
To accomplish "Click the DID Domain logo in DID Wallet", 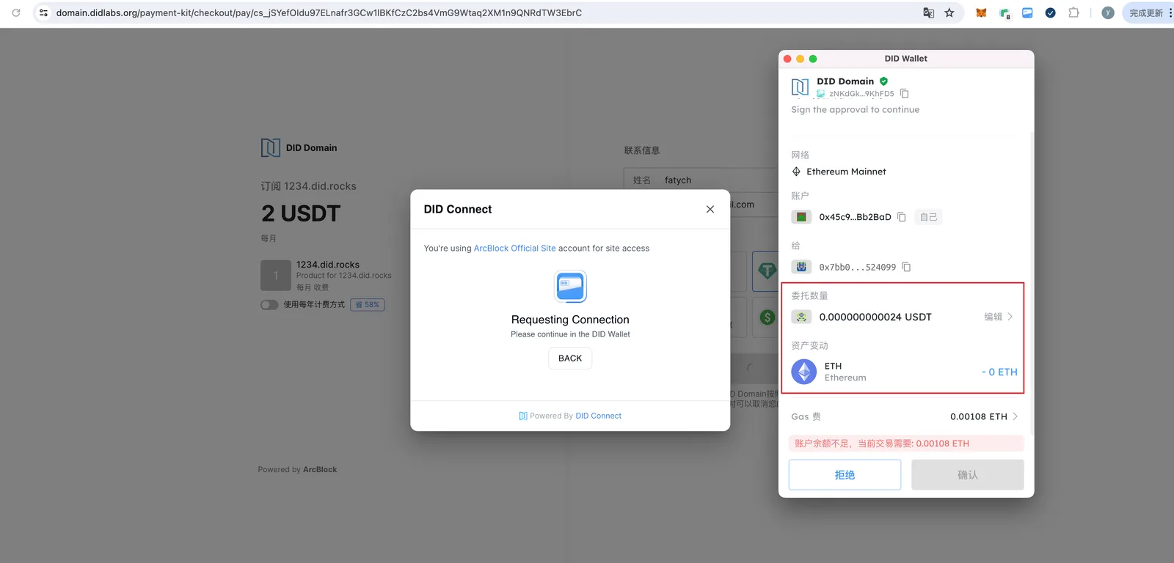I will coord(800,87).
